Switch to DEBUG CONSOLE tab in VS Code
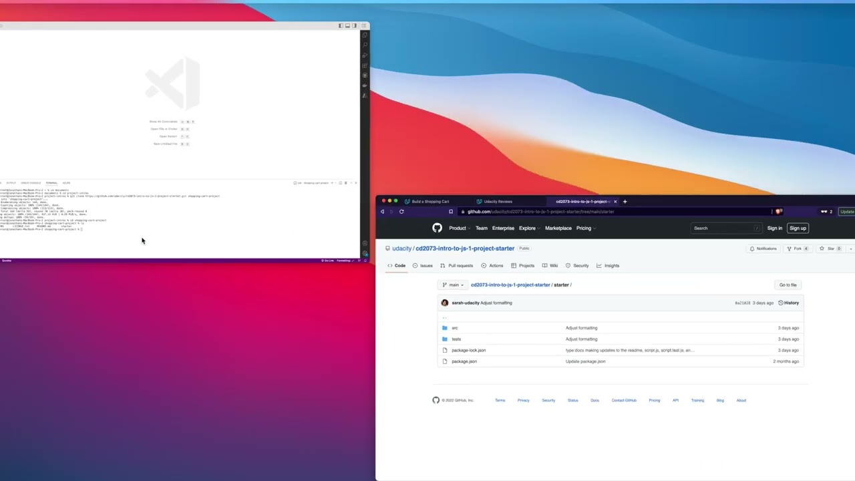Viewport: 855px width, 481px height. (x=31, y=182)
